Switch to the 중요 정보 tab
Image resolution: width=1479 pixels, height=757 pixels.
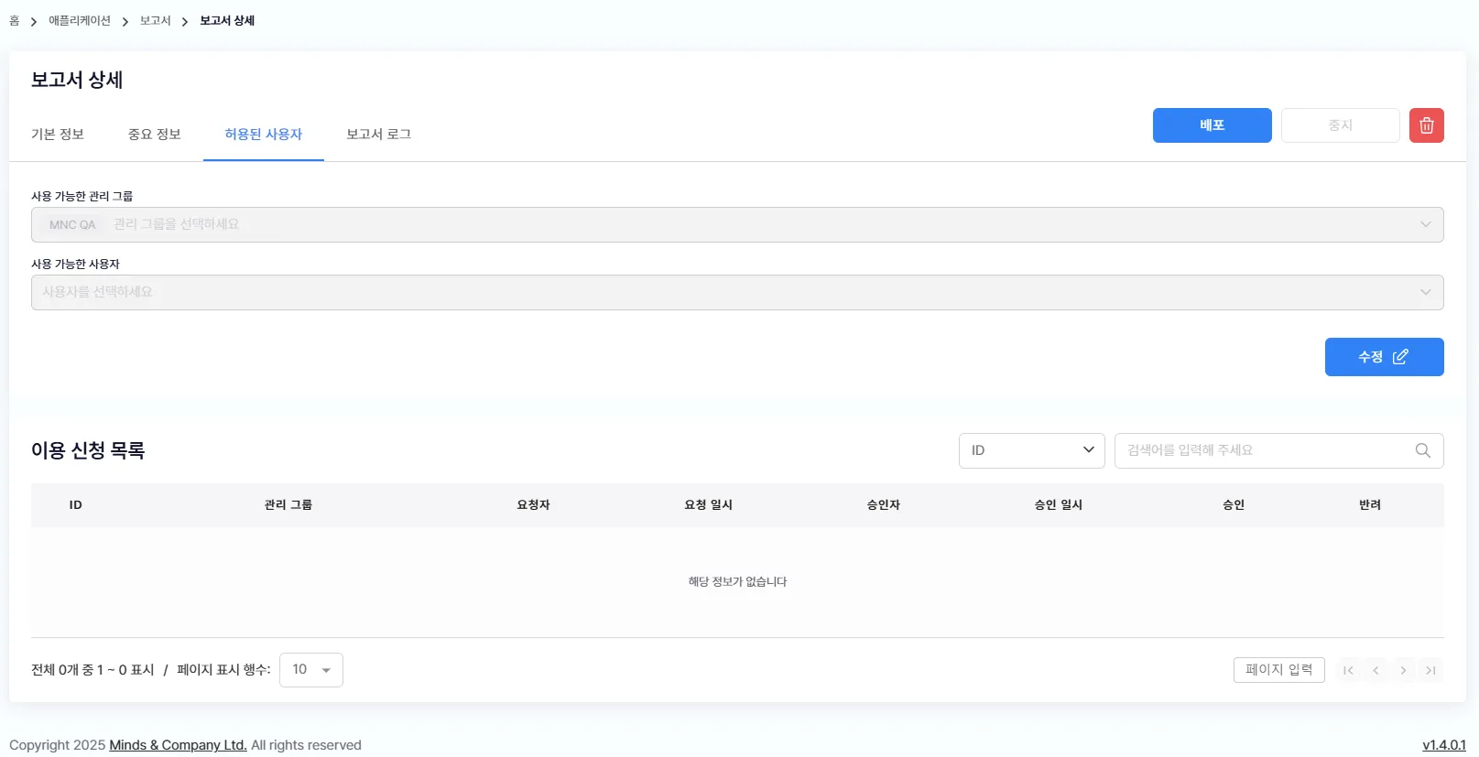(155, 135)
